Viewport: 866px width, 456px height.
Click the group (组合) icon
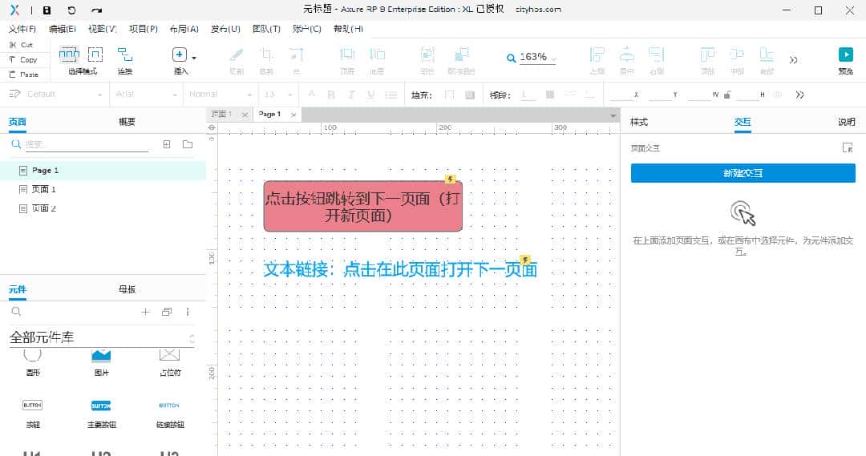pos(427,54)
